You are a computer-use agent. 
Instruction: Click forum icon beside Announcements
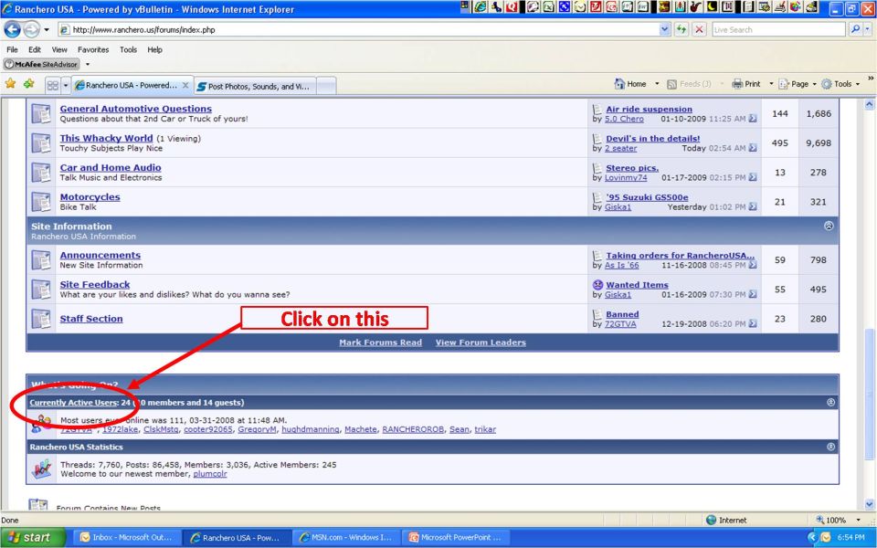click(41, 260)
